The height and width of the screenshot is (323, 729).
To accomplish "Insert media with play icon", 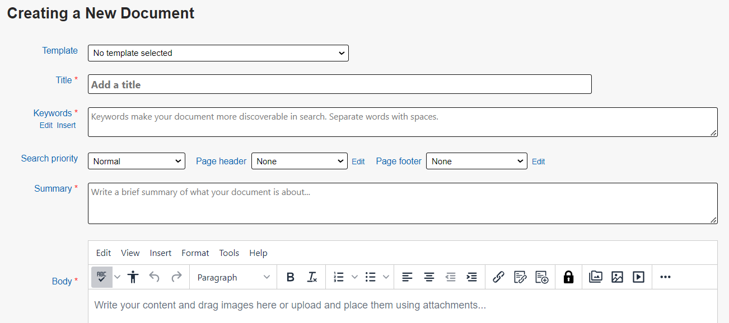I will (x=638, y=277).
